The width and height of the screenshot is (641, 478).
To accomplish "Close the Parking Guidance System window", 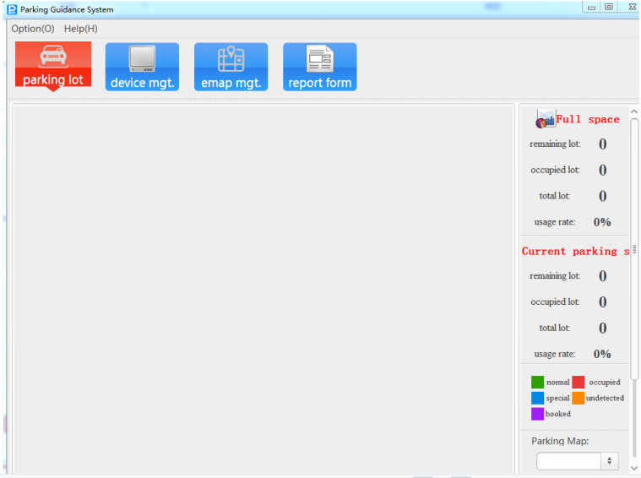I will coord(632,7).
